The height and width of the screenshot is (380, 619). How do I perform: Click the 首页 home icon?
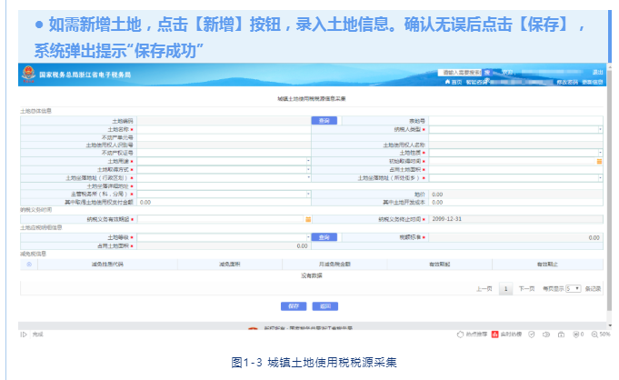[x=447, y=82]
